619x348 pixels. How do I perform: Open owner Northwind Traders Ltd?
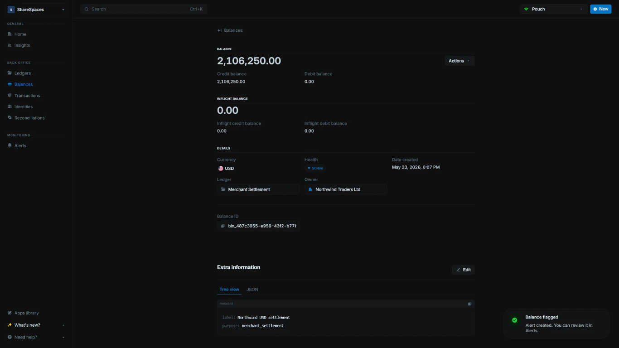[346, 189]
